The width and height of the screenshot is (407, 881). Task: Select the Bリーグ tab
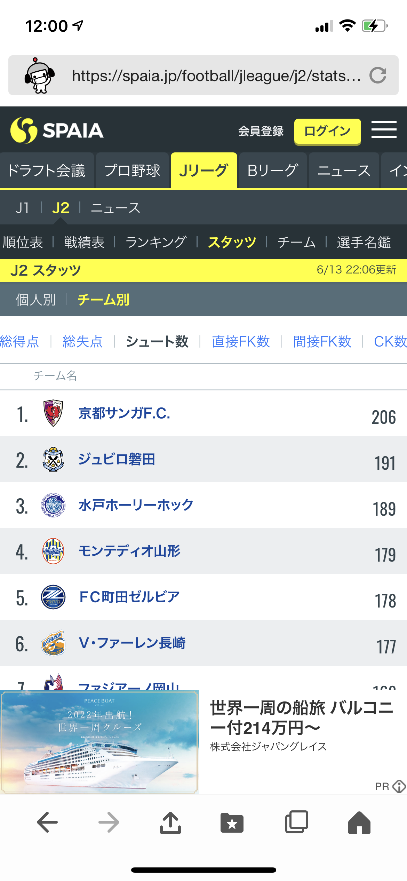(273, 170)
